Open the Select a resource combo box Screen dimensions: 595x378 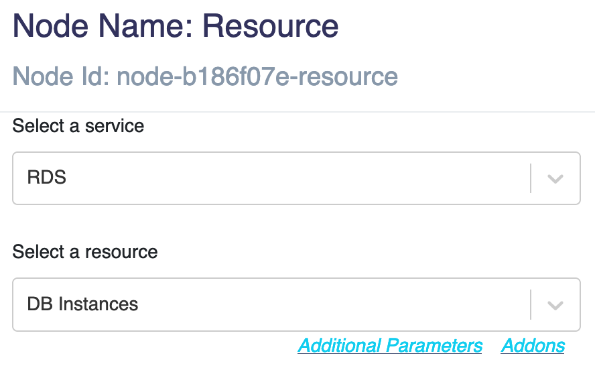click(296, 305)
